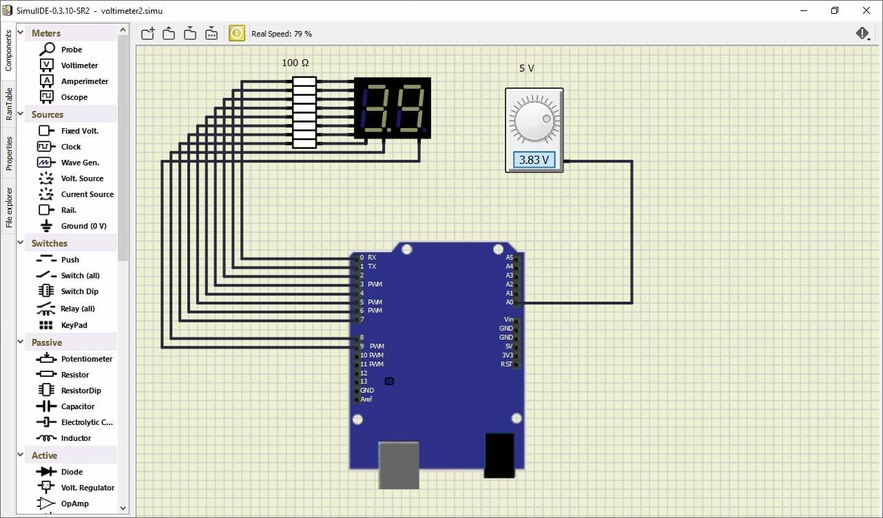Click the New circuit toolbar icon
The width and height of the screenshot is (883, 518).
(x=147, y=34)
